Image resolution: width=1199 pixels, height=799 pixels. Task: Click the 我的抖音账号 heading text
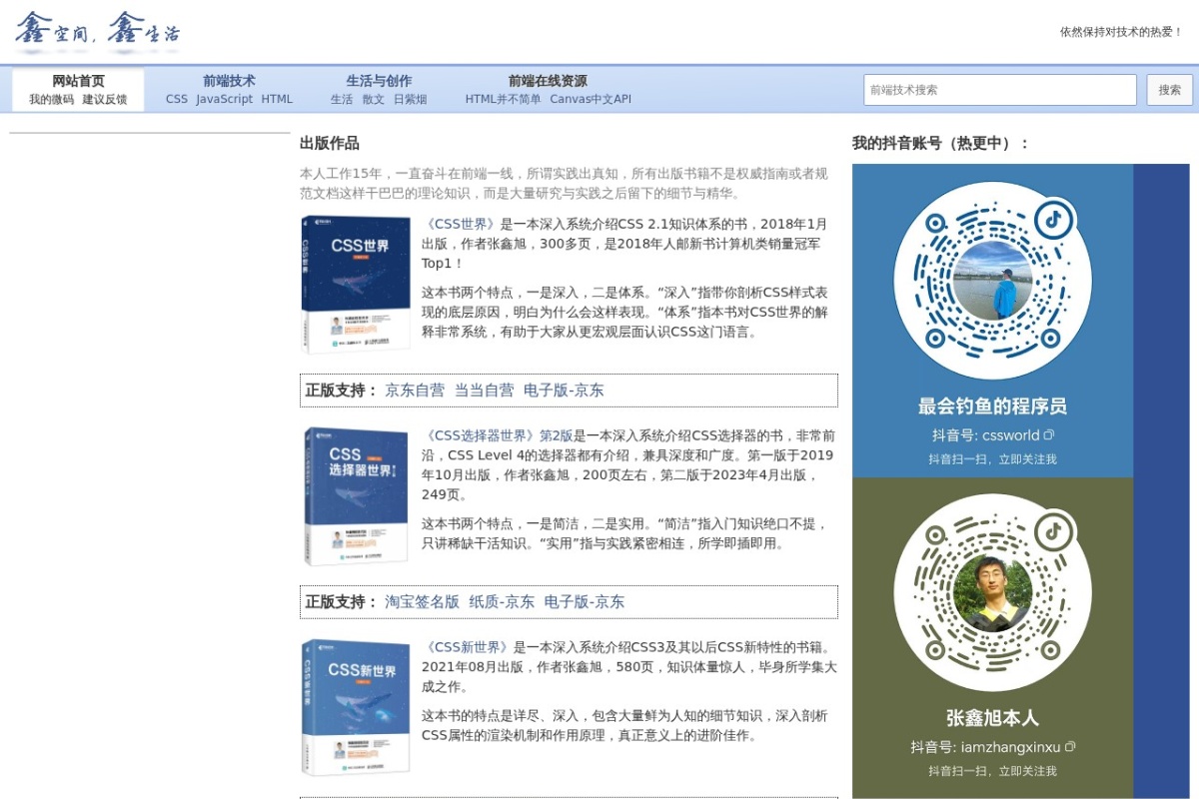941,143
